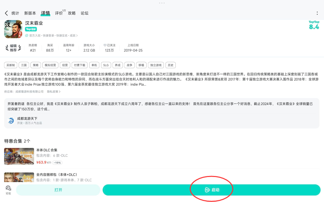Click the 独立游戏 tag
Screen dimensions: 324x202
(x=156, y=65)
